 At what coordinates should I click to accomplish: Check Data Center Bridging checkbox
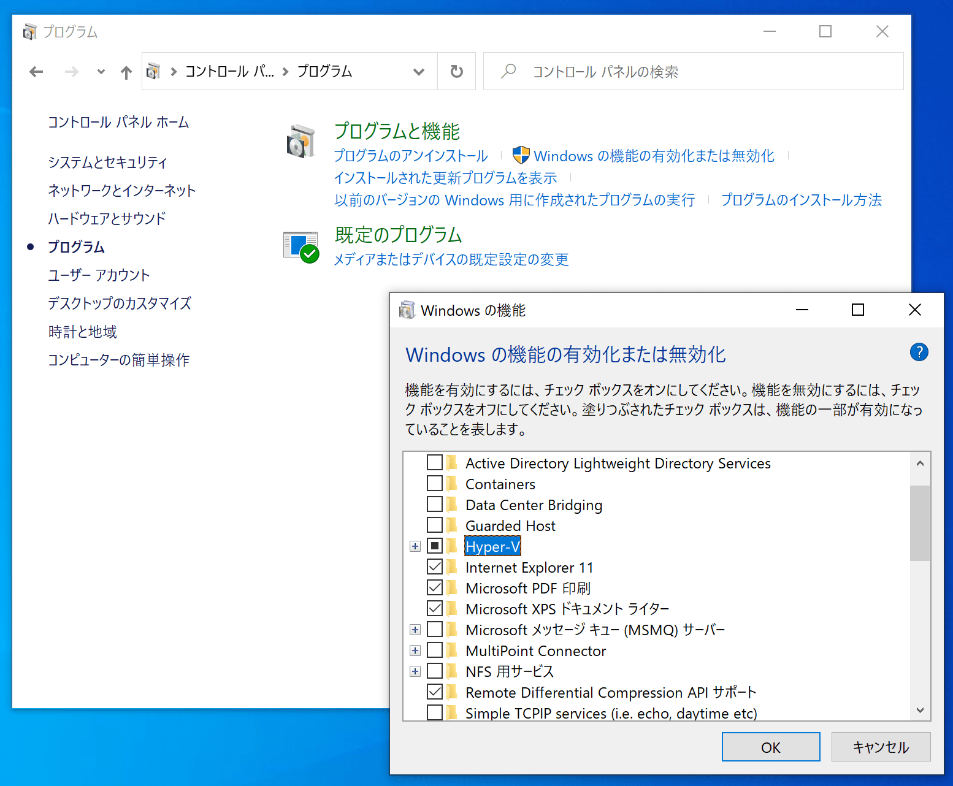(x=435, y=504)
